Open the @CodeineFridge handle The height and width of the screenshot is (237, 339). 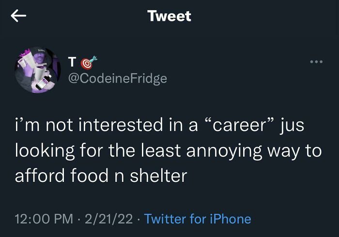point(117,78)
